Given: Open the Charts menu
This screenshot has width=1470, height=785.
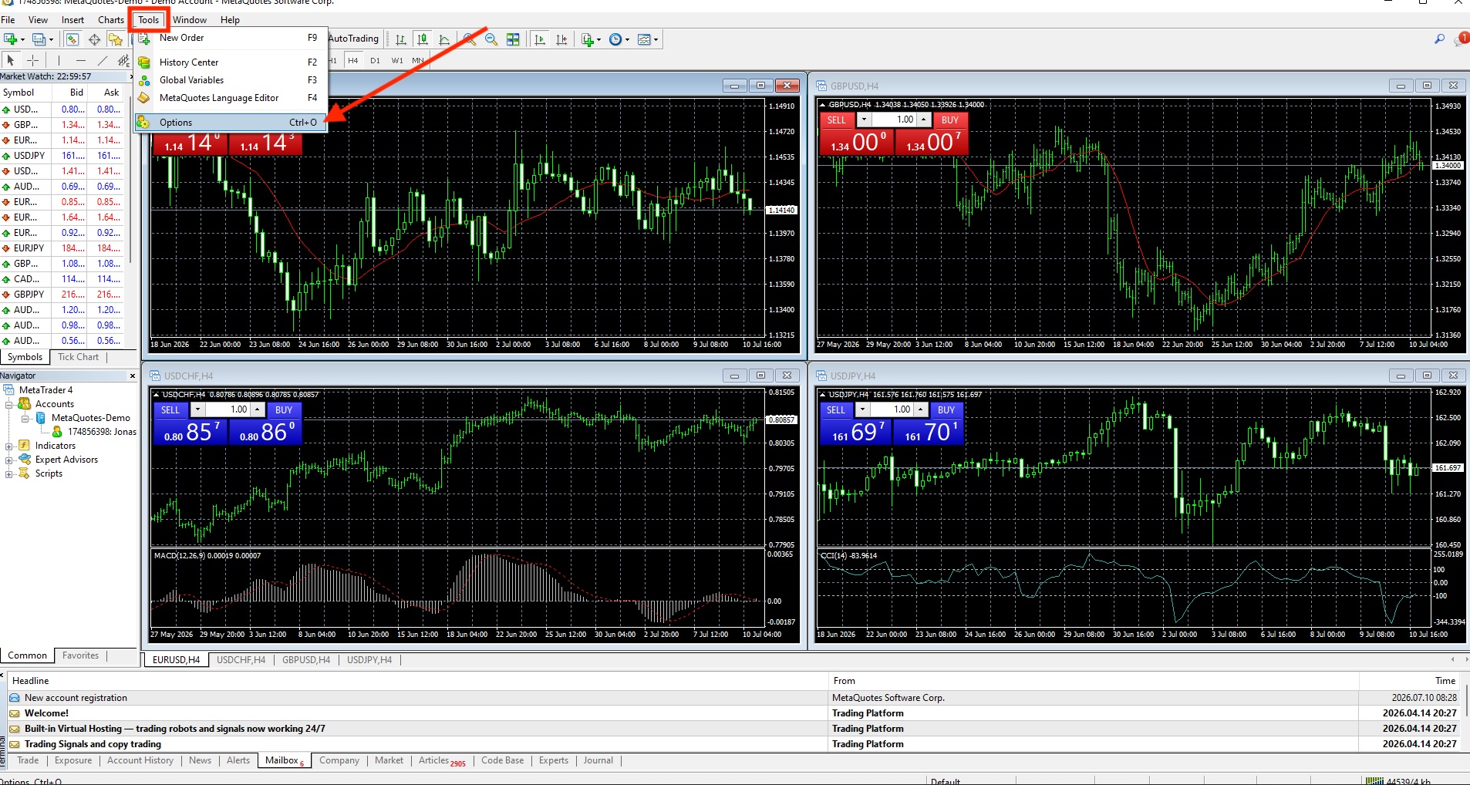Looking at the screenshot, I should pos(110,20).
